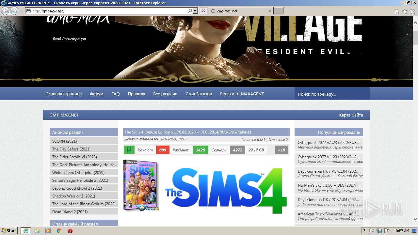Image resolution: width=418 pixels, height=235 pixels.
Task: Click the red 899 downloading count
Action: [x=163, y=150]
